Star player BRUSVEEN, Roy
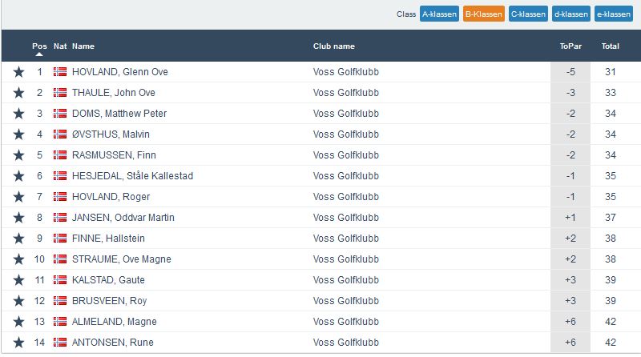The width and height of the screenshot is (641, 357). [x=18, y=301]
